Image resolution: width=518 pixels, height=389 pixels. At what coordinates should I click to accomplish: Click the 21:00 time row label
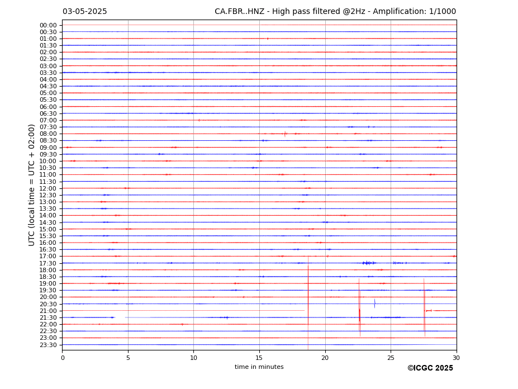(48, 311)
